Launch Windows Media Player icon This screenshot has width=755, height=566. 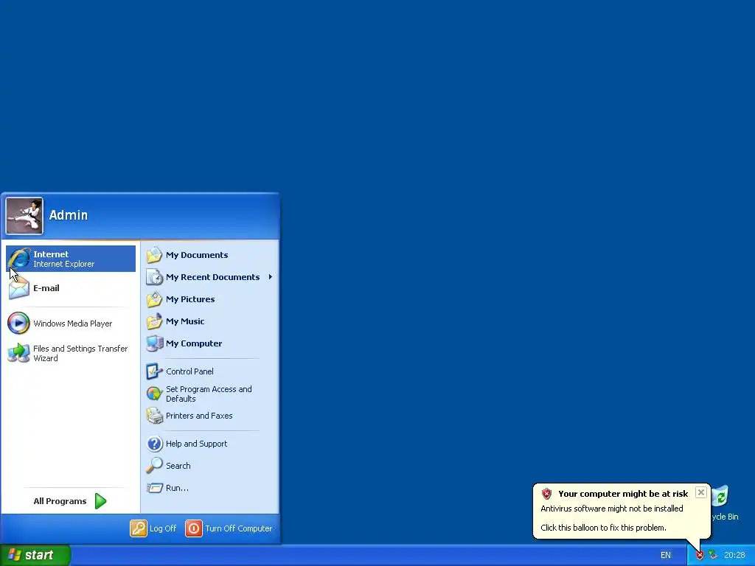(18, 324)
